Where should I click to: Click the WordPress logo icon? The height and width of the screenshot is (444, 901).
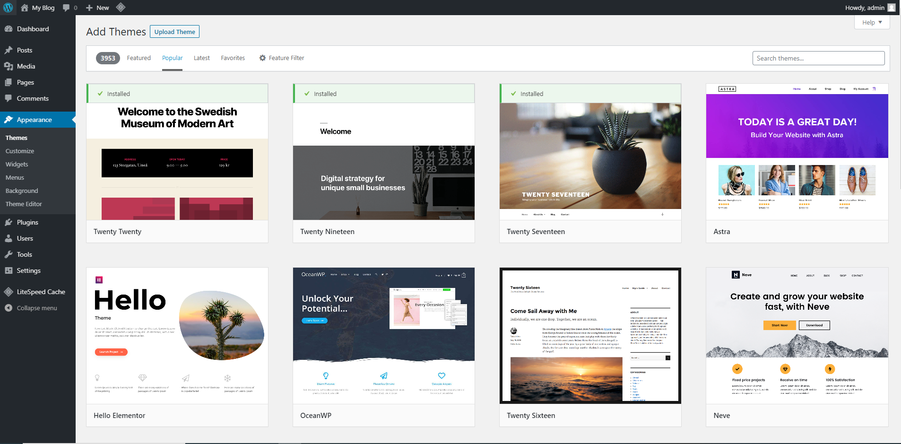8,8
